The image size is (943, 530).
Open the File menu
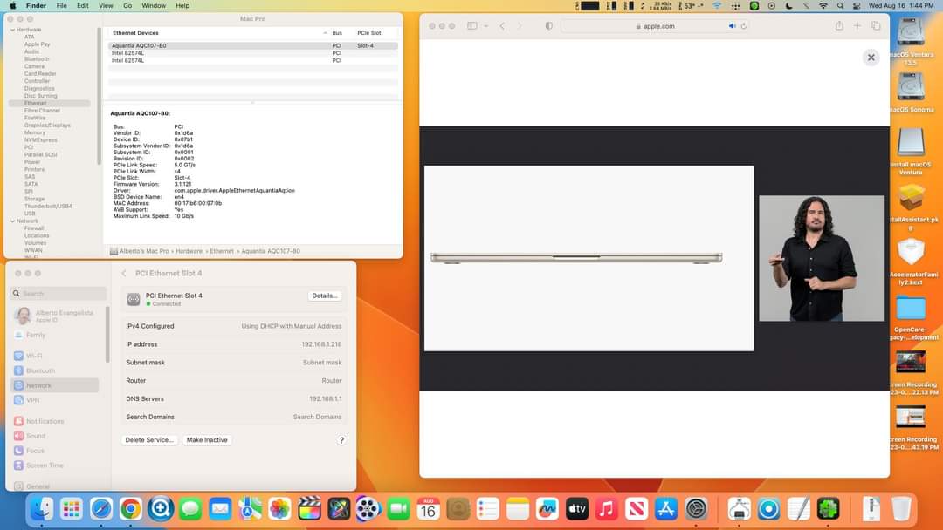pyautogui.click(x=61, y=5)
